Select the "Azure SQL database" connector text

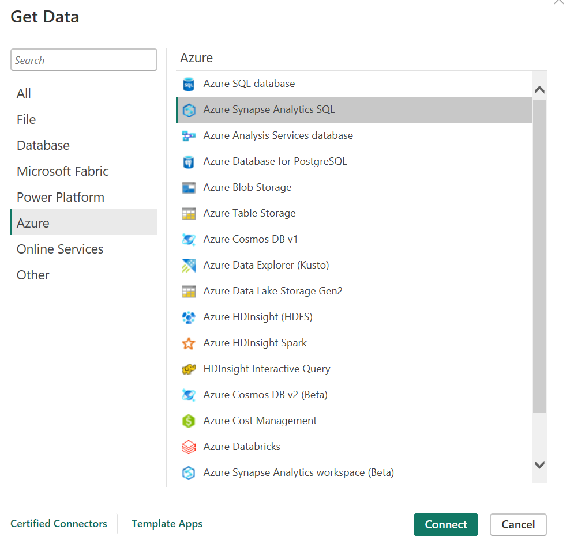249,84
